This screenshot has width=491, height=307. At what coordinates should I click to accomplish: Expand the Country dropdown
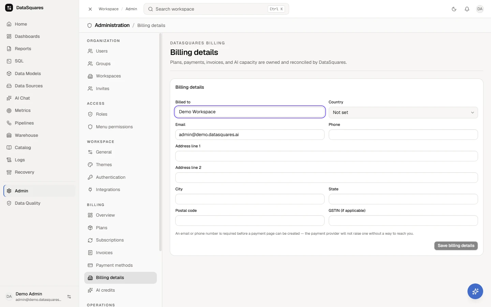[403, 113]
